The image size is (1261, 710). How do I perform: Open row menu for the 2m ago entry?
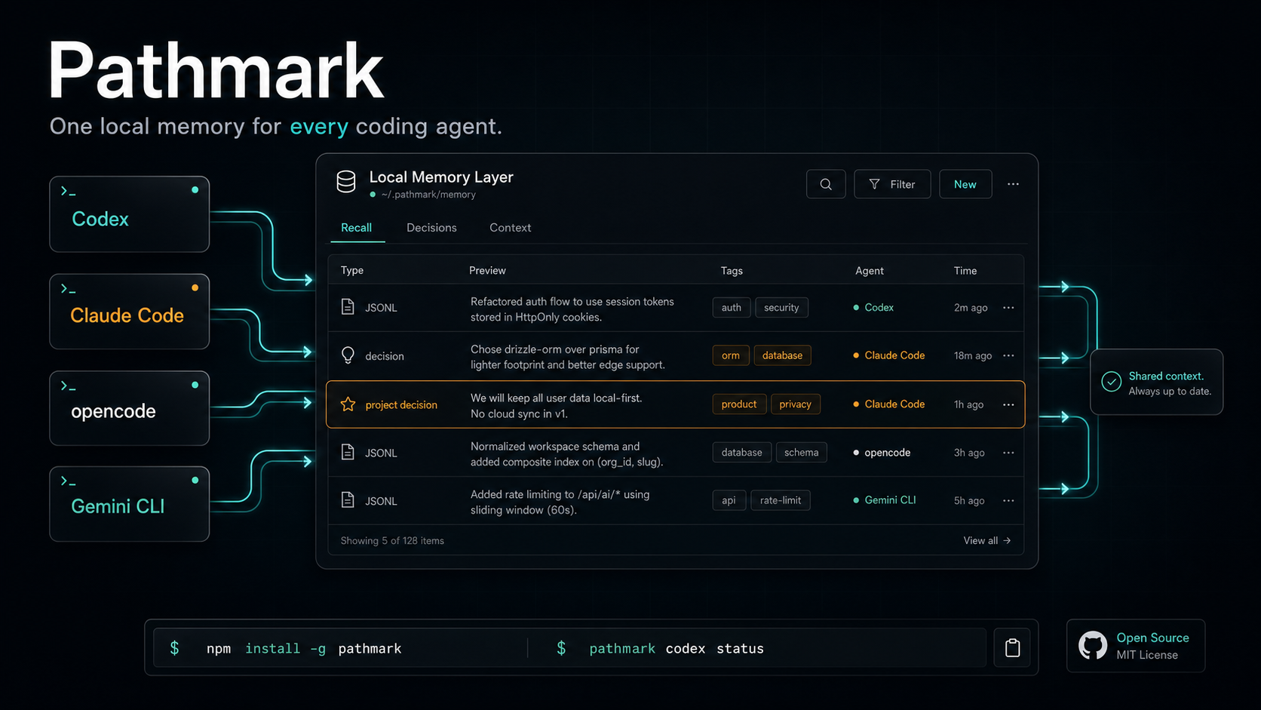coord(1008,308)
